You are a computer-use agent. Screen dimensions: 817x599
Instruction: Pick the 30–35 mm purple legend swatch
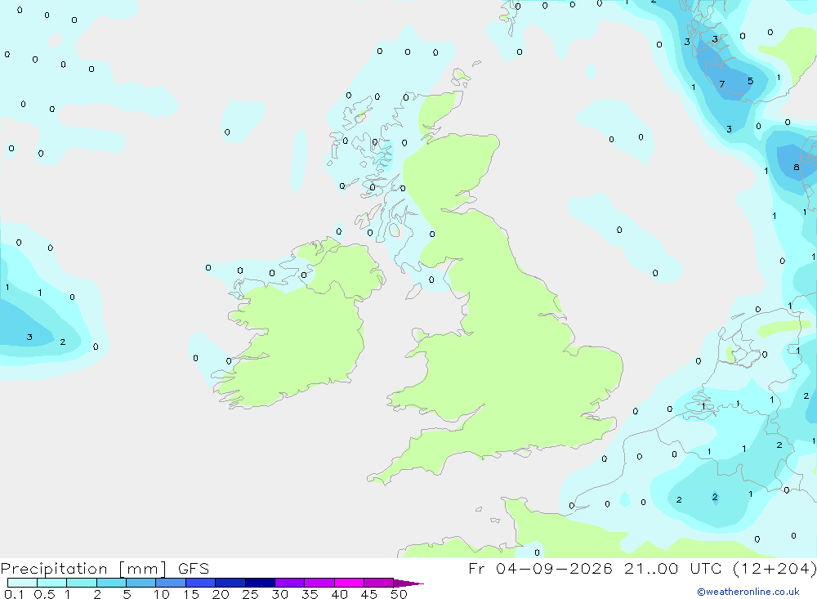pyautogui.click(x=289, y=583)
